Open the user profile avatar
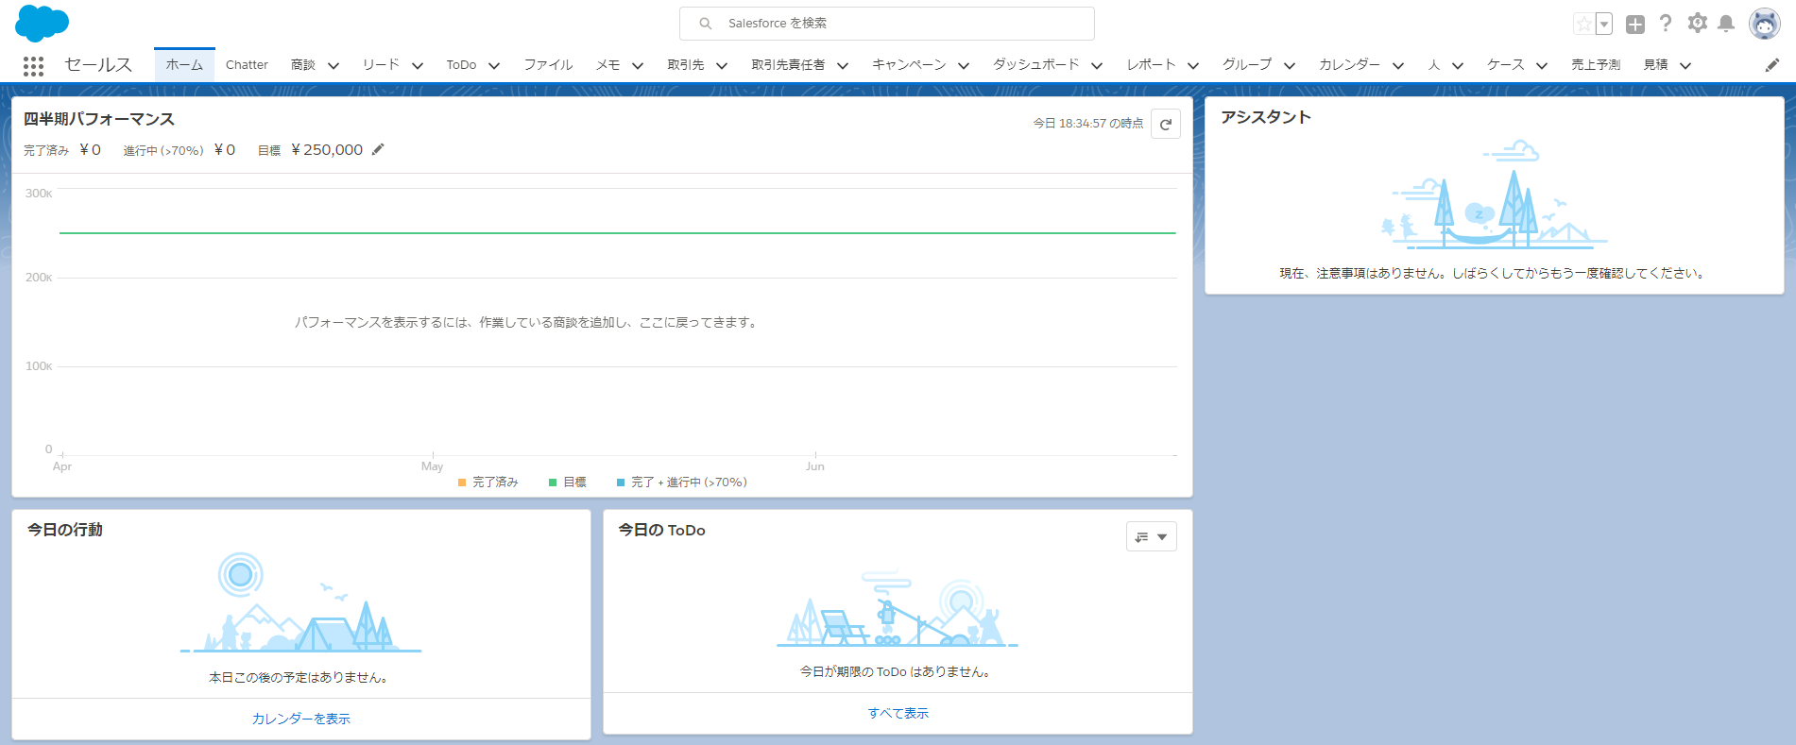Image resolution: width=1796 pixels, height=745 pixels. pyautogui.click(x=1764, y=24)
